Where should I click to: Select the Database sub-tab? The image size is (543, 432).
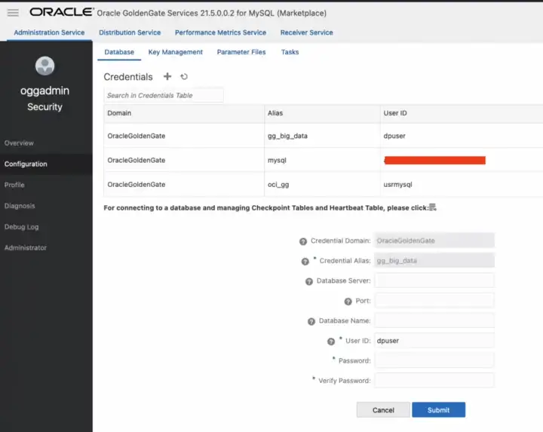tap(119, 52)
